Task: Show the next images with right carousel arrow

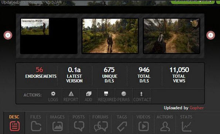Action: coord(210,35)
